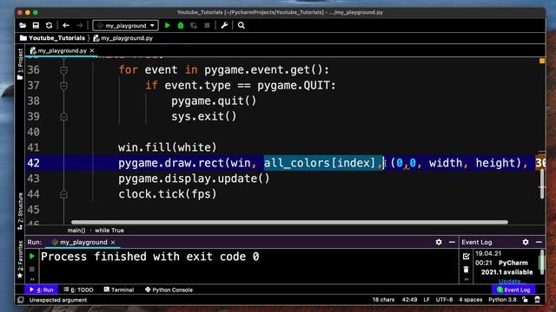Click the editor horizontal scrollbar
Image resolution: width=556 pixels, height=312 pixels.
point(289,222)
